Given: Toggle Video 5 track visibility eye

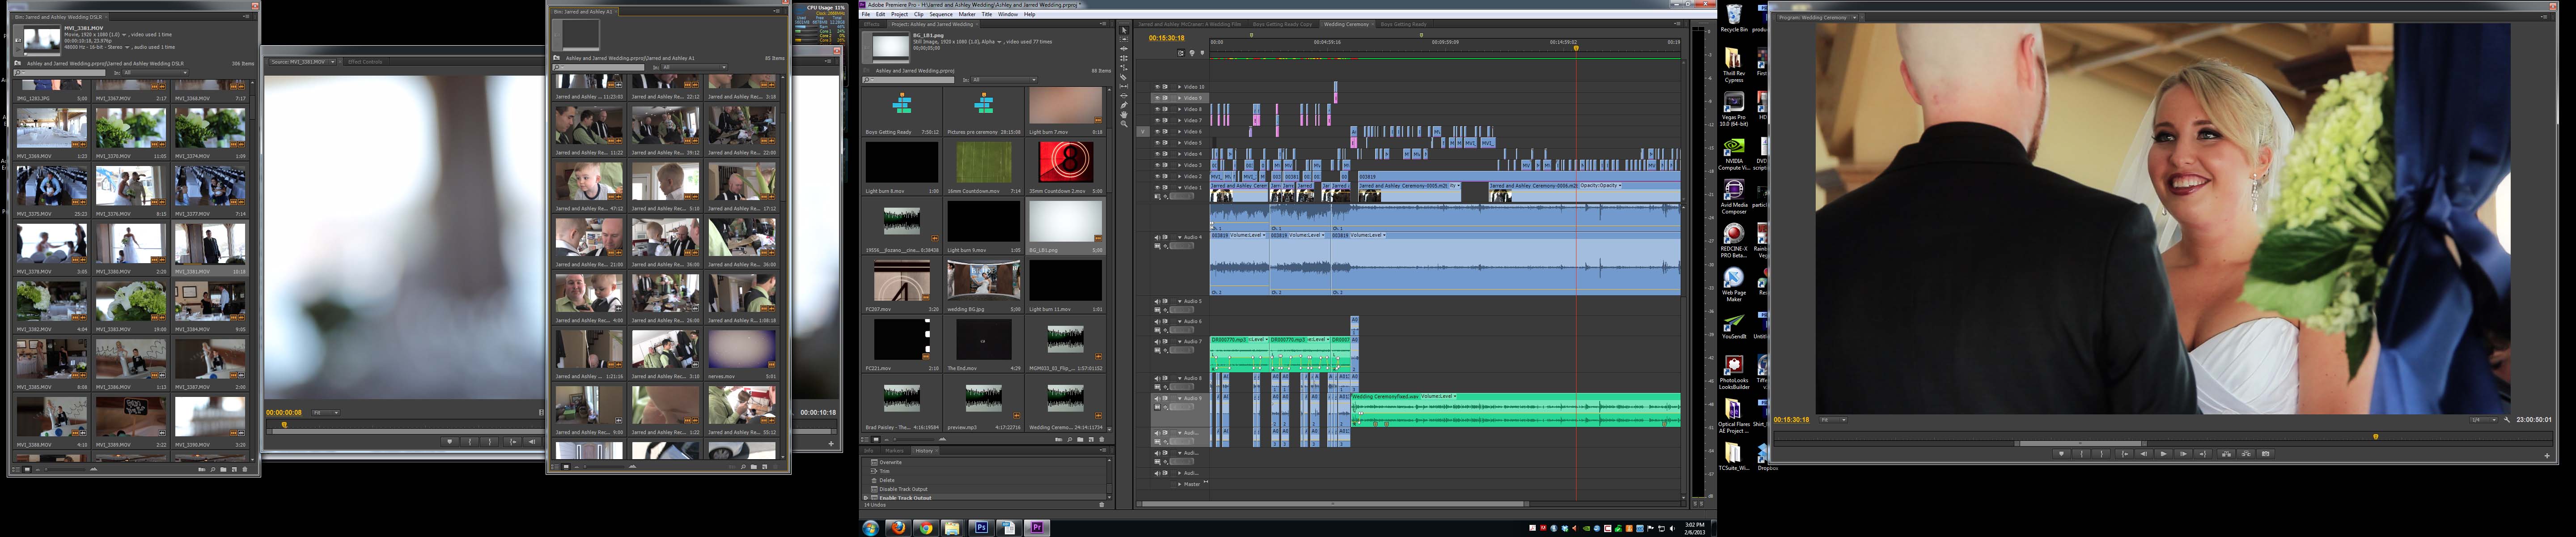Looking at the screenshot, I should click(1157, 143).
